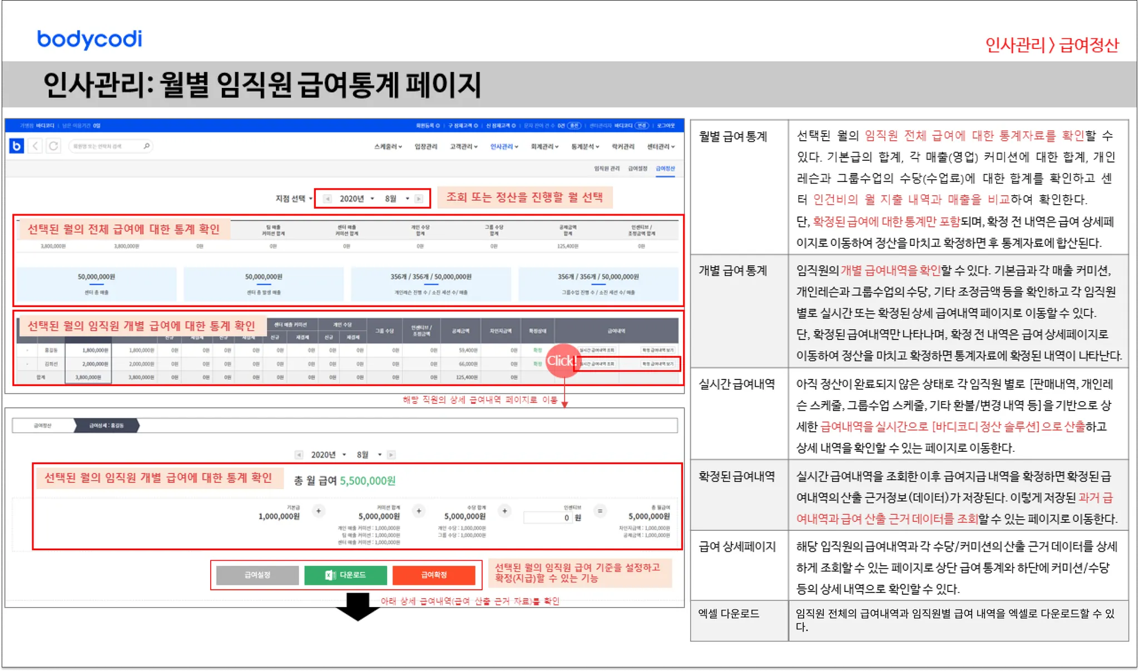Expand the 지점 선택 branch dropdown
1139x671 pixels.
click(x=294, y=199)
